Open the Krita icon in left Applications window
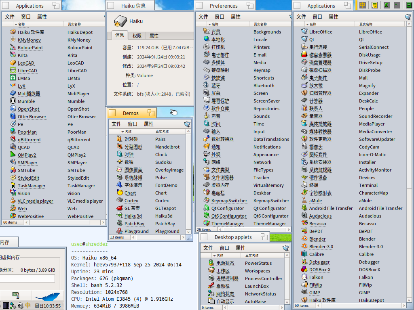This screenshot has height=310, width=414. point(13,55)
